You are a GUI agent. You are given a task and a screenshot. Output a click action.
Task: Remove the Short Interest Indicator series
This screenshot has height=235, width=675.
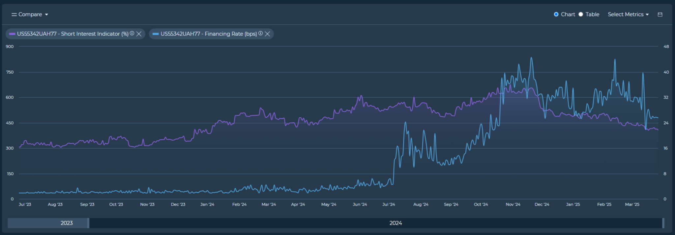coord(139,34)
